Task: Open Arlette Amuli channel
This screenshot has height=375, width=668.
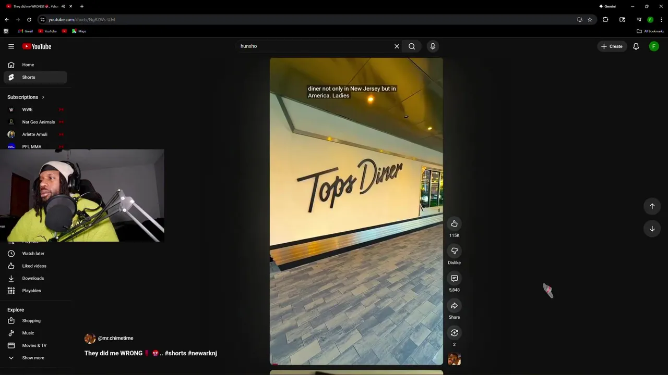Action: [x=35, y=134]
